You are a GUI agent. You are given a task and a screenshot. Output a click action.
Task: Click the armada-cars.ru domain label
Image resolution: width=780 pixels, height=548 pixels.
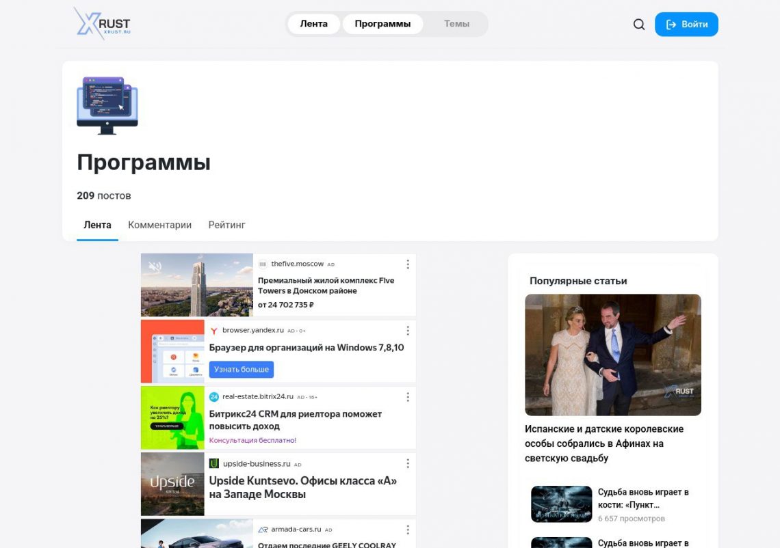(296, 530)
